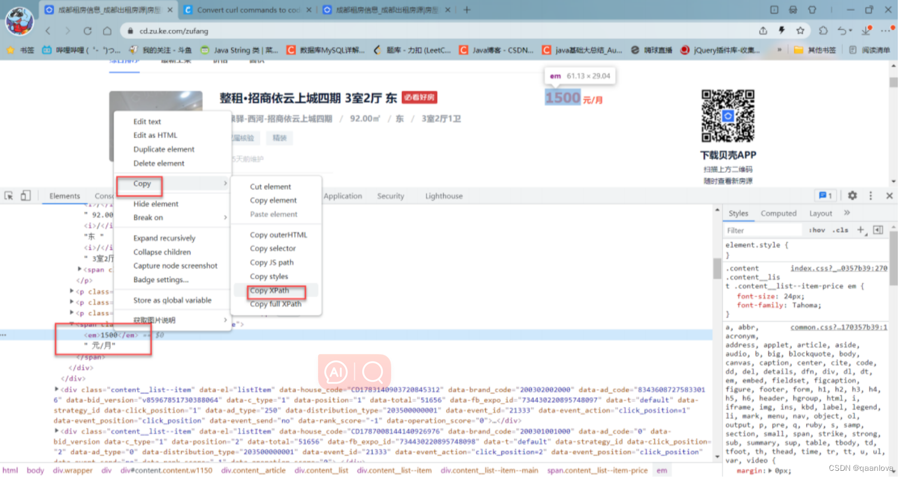Open Security DevTools tab

(391, 196)
